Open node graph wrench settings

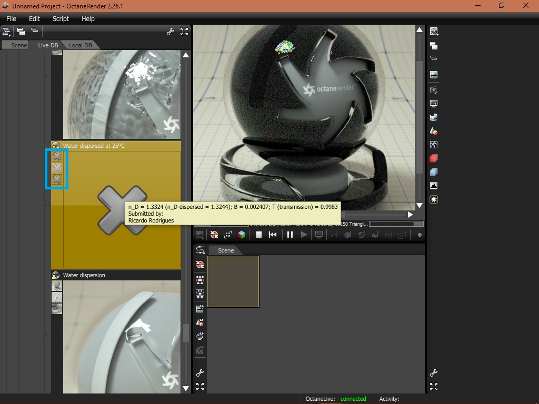click(199, 373)
